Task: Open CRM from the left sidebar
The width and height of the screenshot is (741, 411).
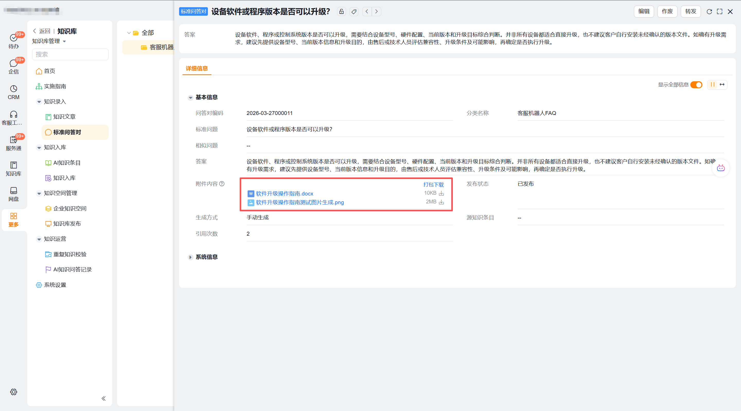Action: [14, 92]
